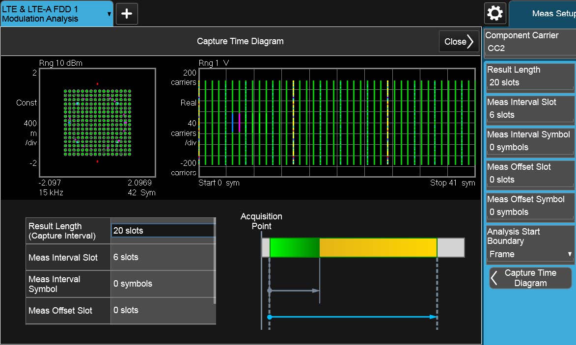
Task: Select the Meas Interval Slot table value
Action: coord(162,257)
